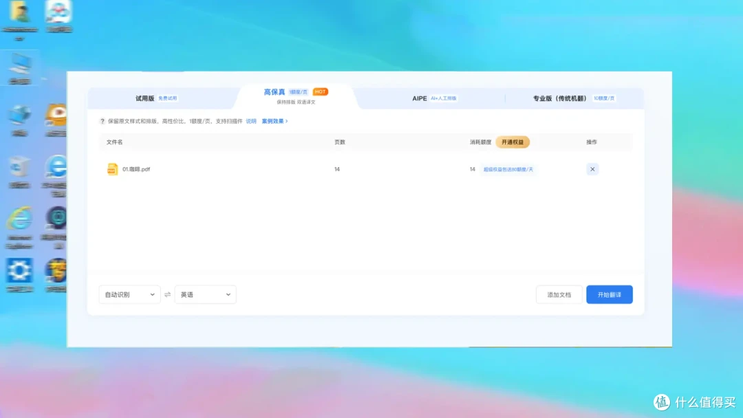Open the 英语 target language dropdown
The image size is (743, 418).
pyautogui.click(x=205, y=294)
